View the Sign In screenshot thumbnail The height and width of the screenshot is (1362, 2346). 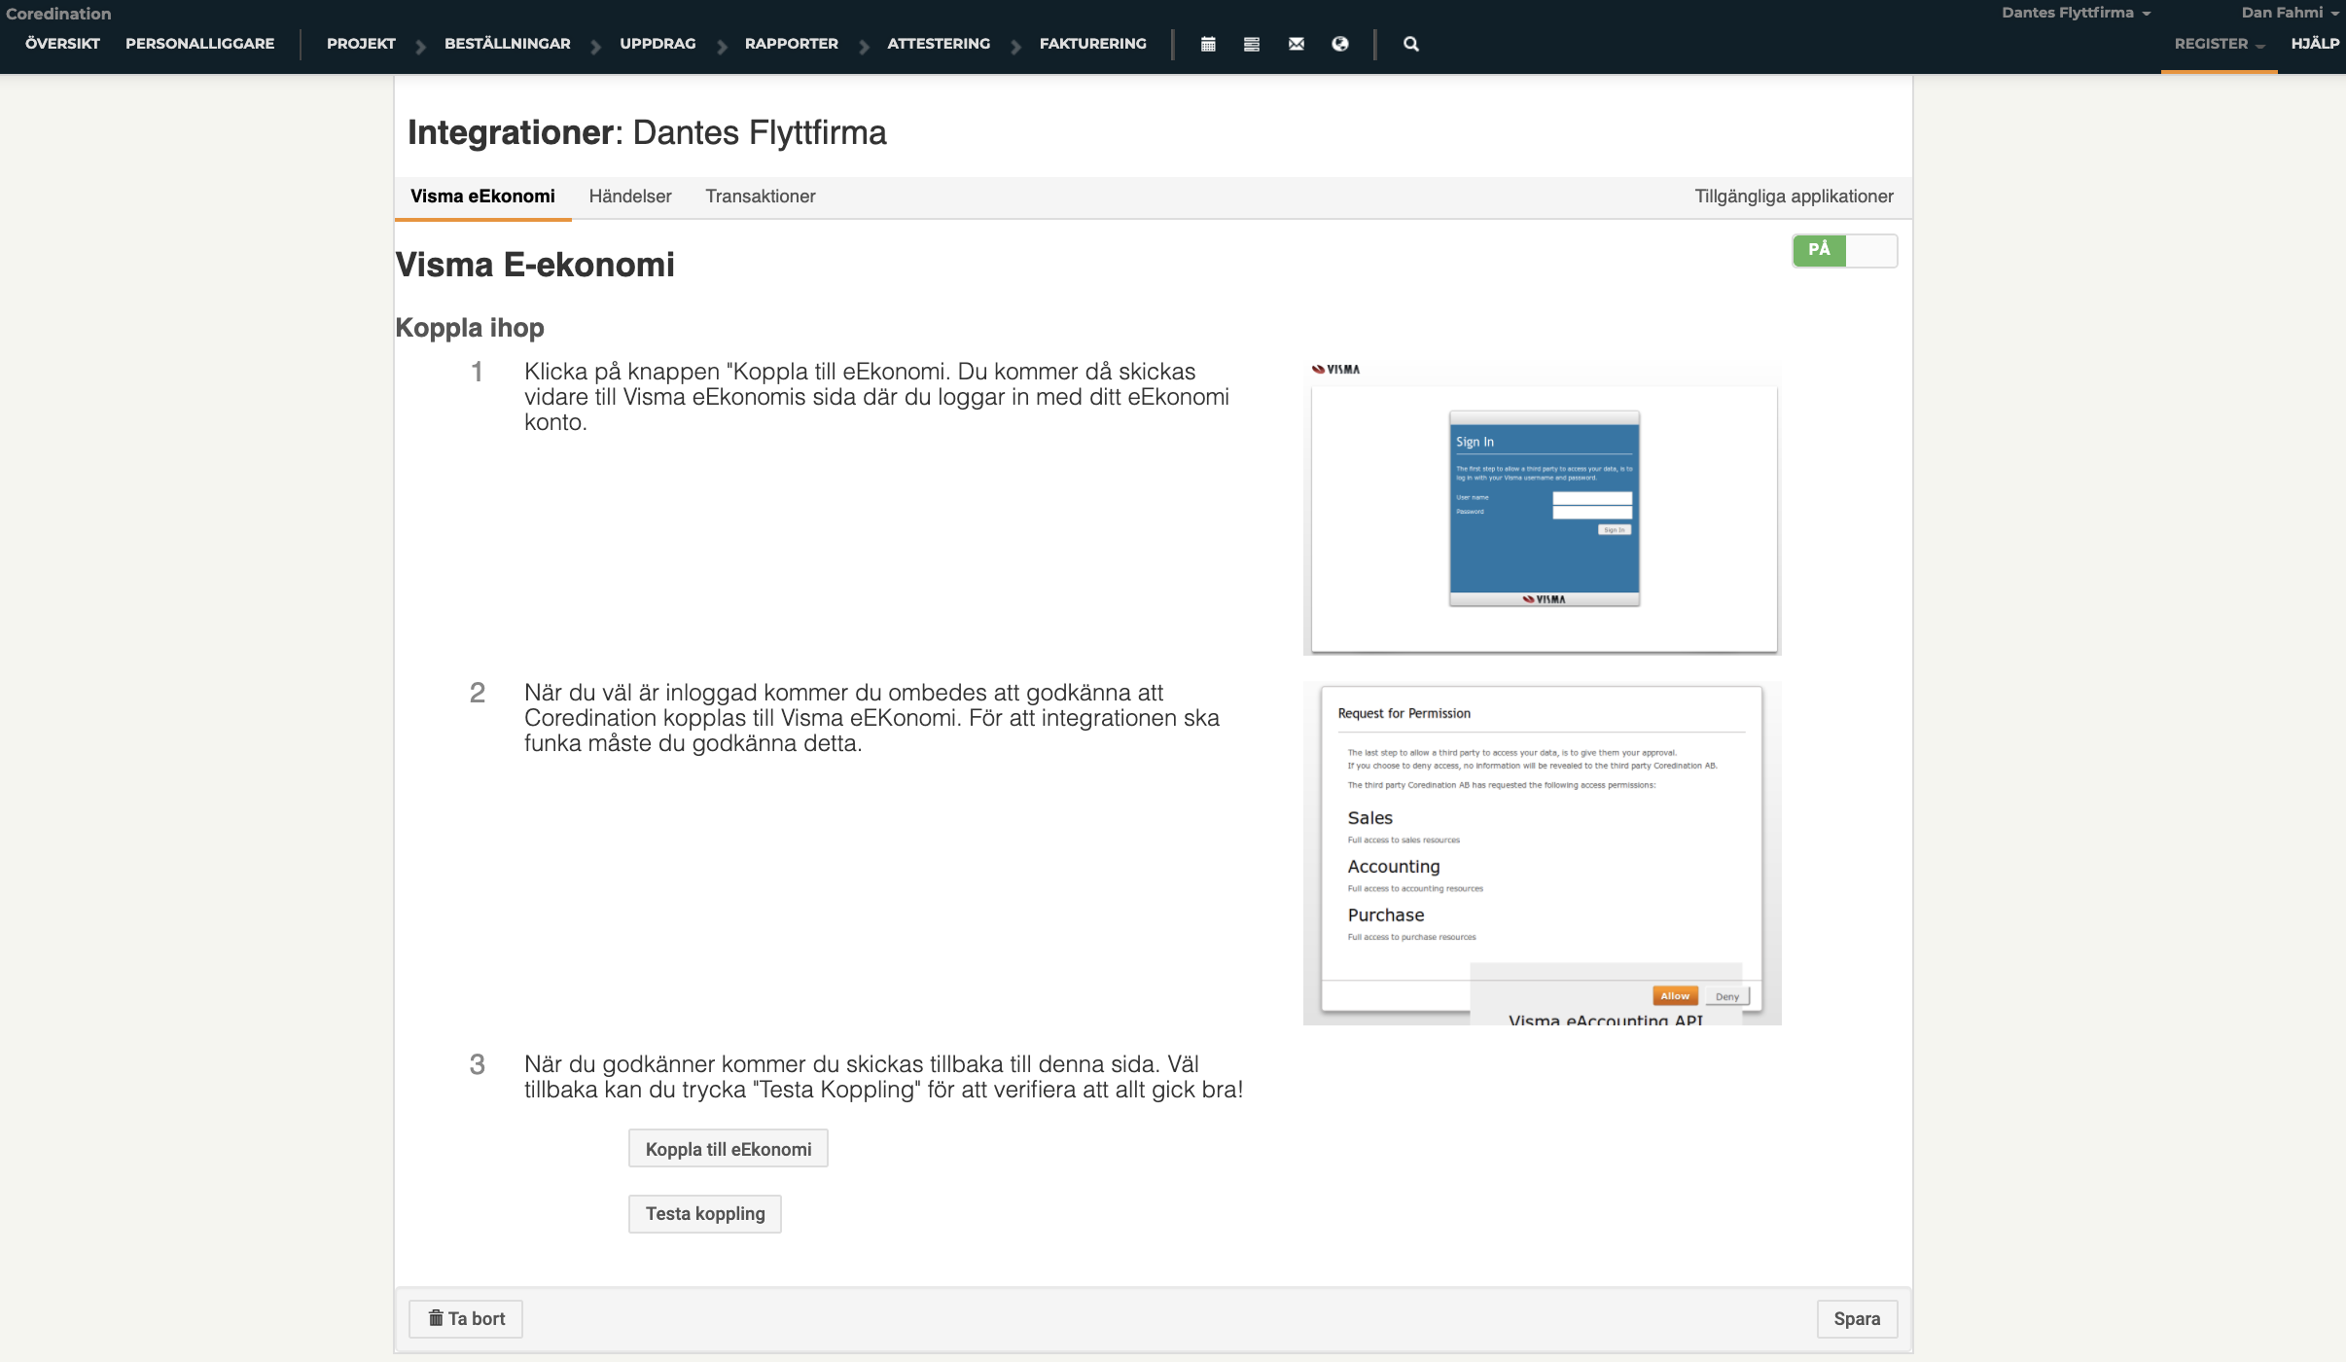pyautogui.click(x=1541, y=508)
